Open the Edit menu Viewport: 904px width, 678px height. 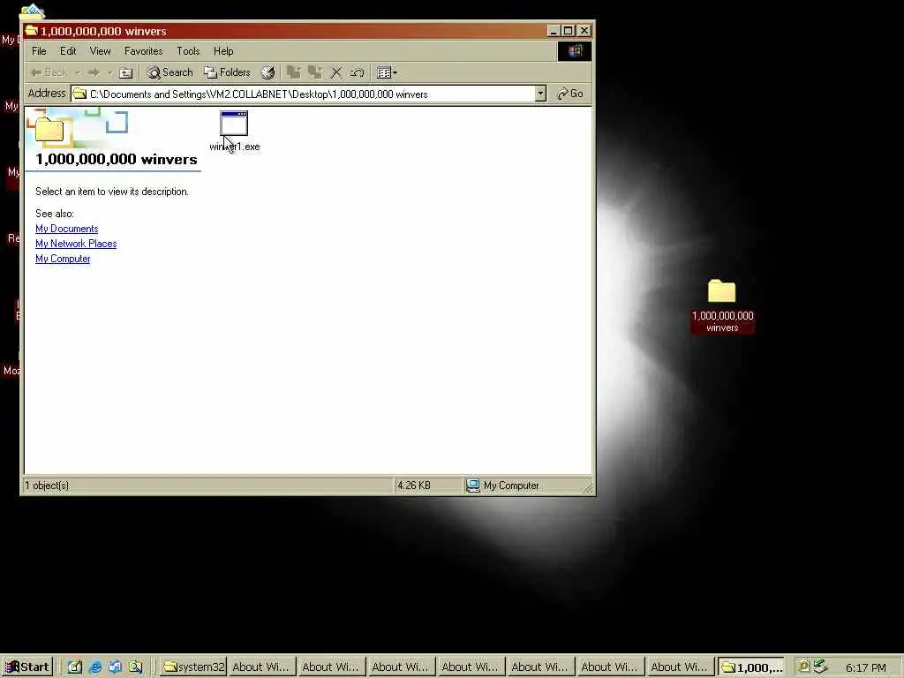(68, 51)
